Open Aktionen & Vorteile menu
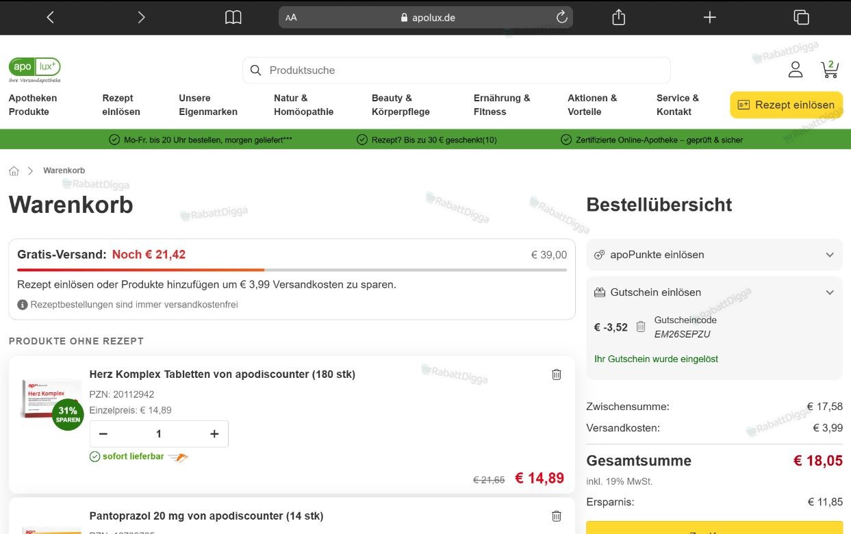Screen dimensions: 851x534 click(x=592, y=105)
